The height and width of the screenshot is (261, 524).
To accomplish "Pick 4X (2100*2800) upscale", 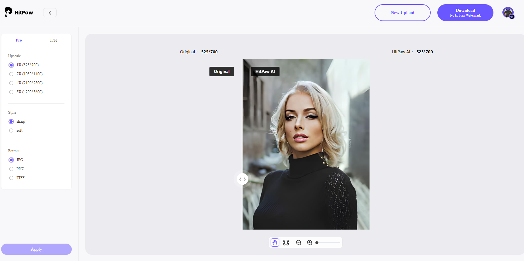I will [26, 83].
